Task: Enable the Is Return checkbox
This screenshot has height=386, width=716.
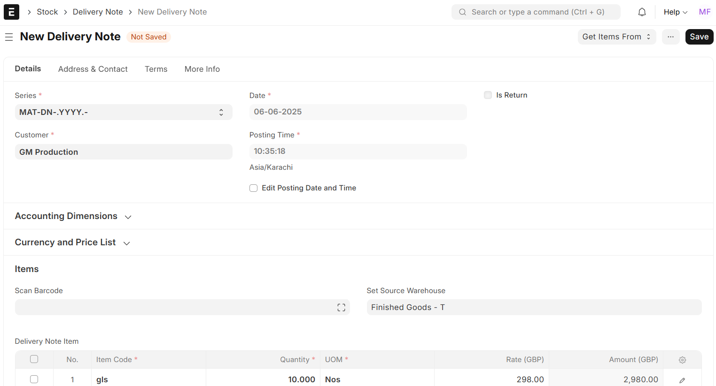Action: [488, 95]
